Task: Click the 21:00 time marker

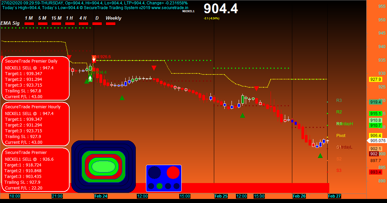Action: (x=57, y=196)
